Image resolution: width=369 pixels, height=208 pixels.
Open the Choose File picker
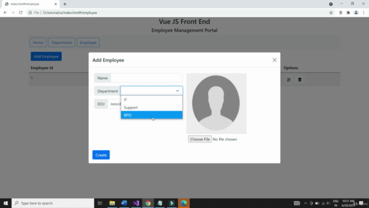pos(200,139)
